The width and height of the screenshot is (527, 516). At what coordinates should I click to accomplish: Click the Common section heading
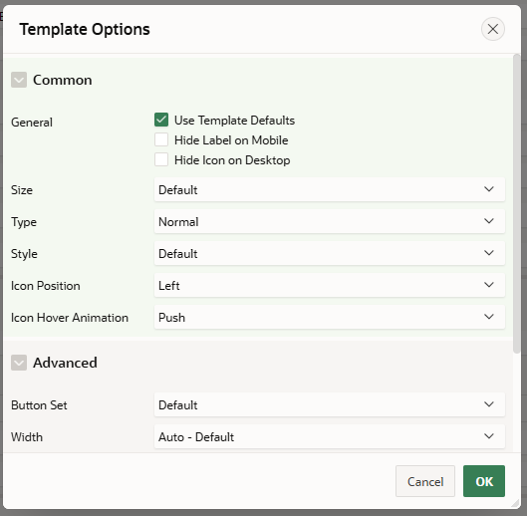(62, 80)
